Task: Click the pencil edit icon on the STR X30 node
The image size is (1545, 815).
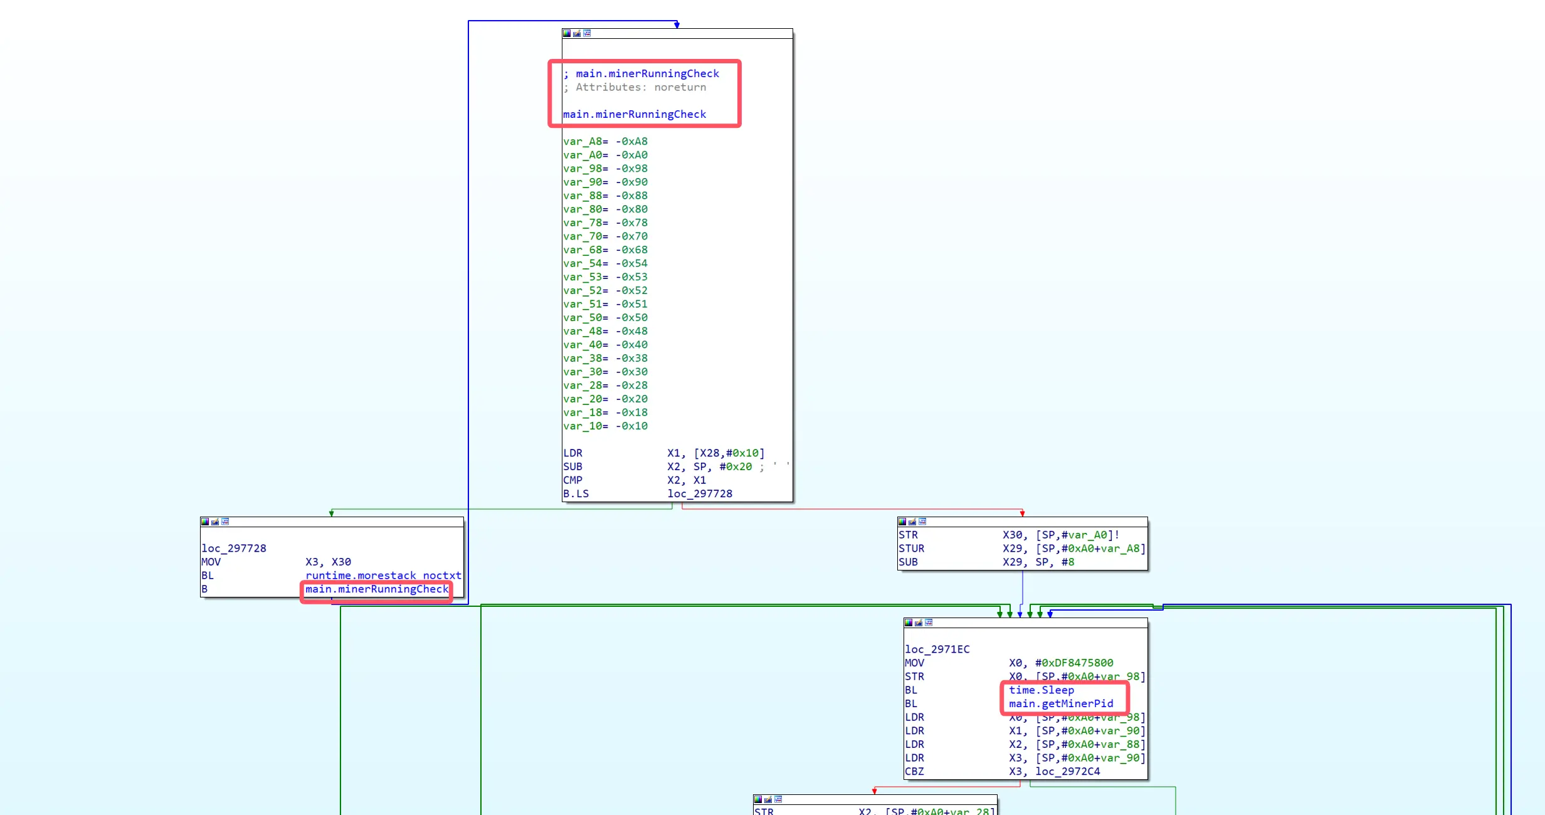Action: tap(912, 522)
